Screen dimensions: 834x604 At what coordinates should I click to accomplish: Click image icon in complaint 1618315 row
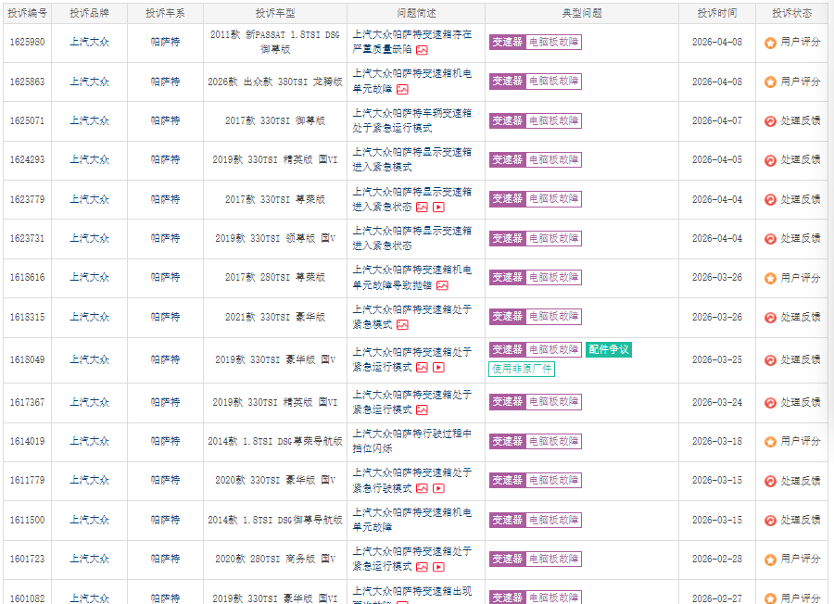coord(402,325)
